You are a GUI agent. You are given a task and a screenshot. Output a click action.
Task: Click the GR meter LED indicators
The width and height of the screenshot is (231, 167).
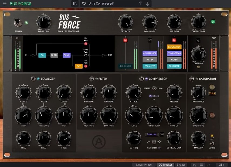[x=154, y=96]
